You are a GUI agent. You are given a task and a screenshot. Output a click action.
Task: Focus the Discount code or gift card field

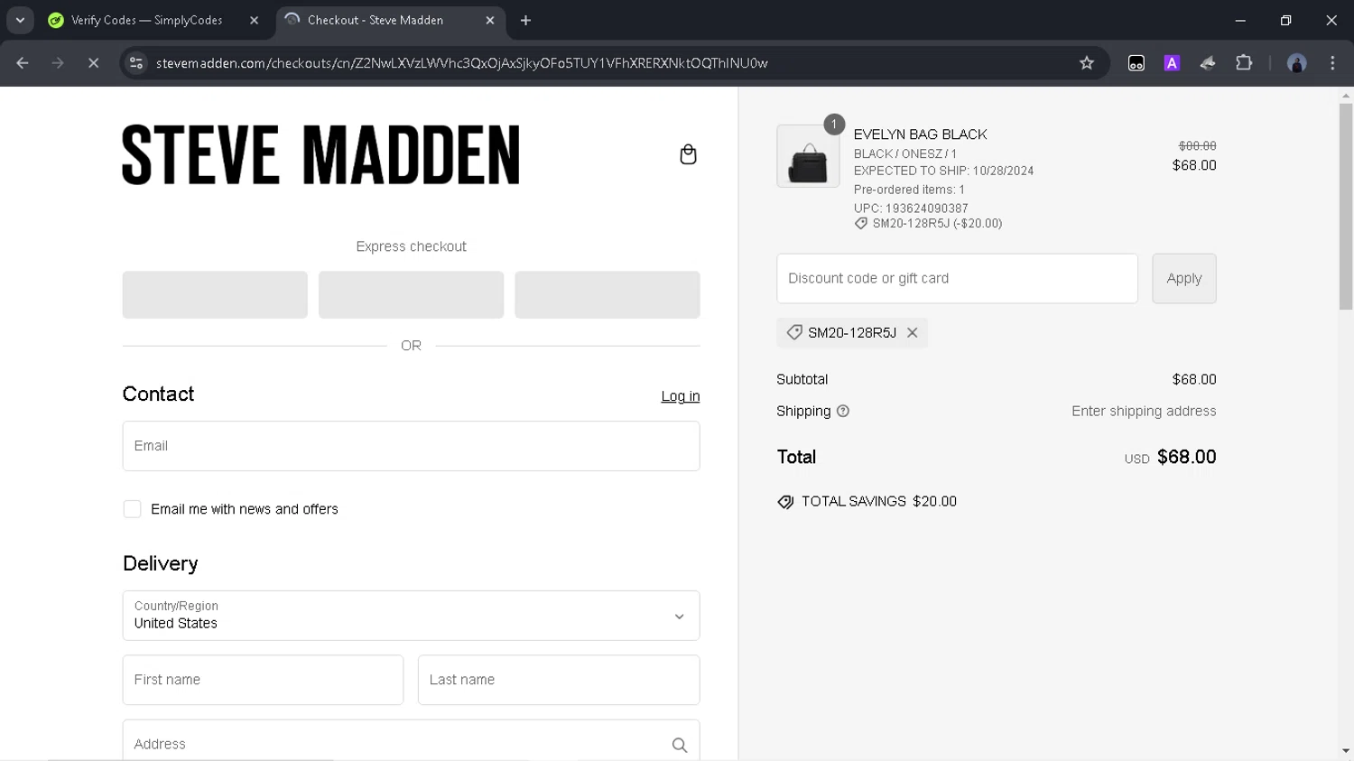[957, 278]
